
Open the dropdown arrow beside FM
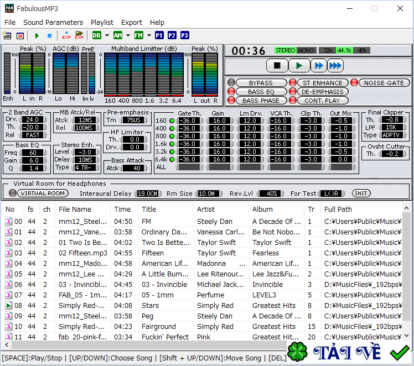148,35
